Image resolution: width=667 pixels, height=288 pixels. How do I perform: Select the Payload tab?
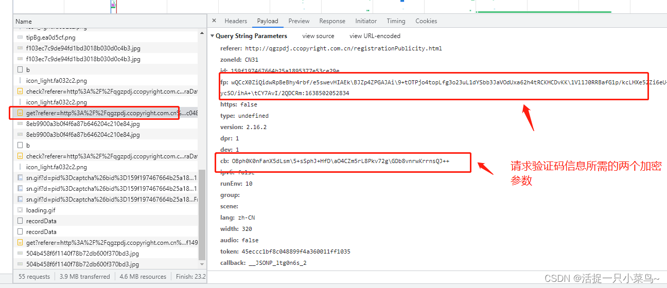(x=268, y=21)
